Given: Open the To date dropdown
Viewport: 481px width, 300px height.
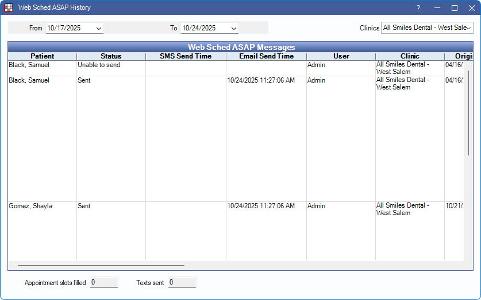Looking at the screenshot, I should pos(233,28).
